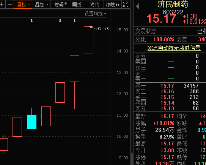Screen dimensions: 206x165
Task: Click the second double-arrow marker above chart
Action: click(60, 20)
